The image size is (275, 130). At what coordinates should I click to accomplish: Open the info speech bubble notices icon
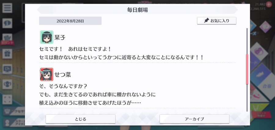pos(7,23)
